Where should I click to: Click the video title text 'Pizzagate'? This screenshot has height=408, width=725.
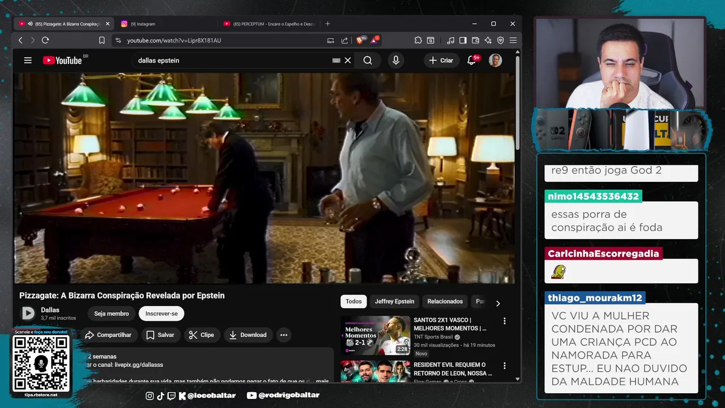(122, 295)
